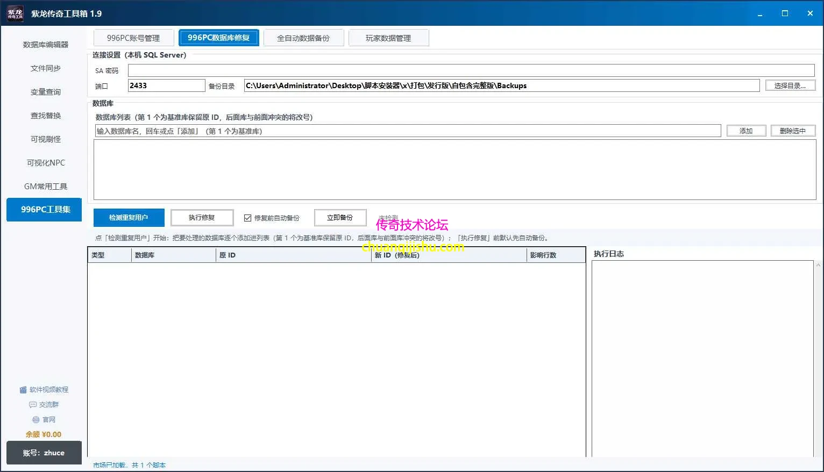
Task: Click inside the 执行日志 log box
Action: point(702,359)
